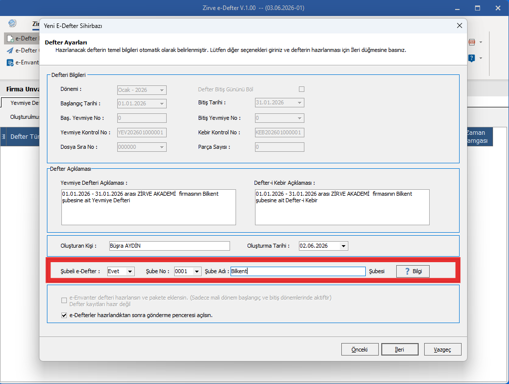Image resolution: width=509 pixels, height=384 pixels.
Task: Click e-Defter menu item in main window
Action: 22,38
